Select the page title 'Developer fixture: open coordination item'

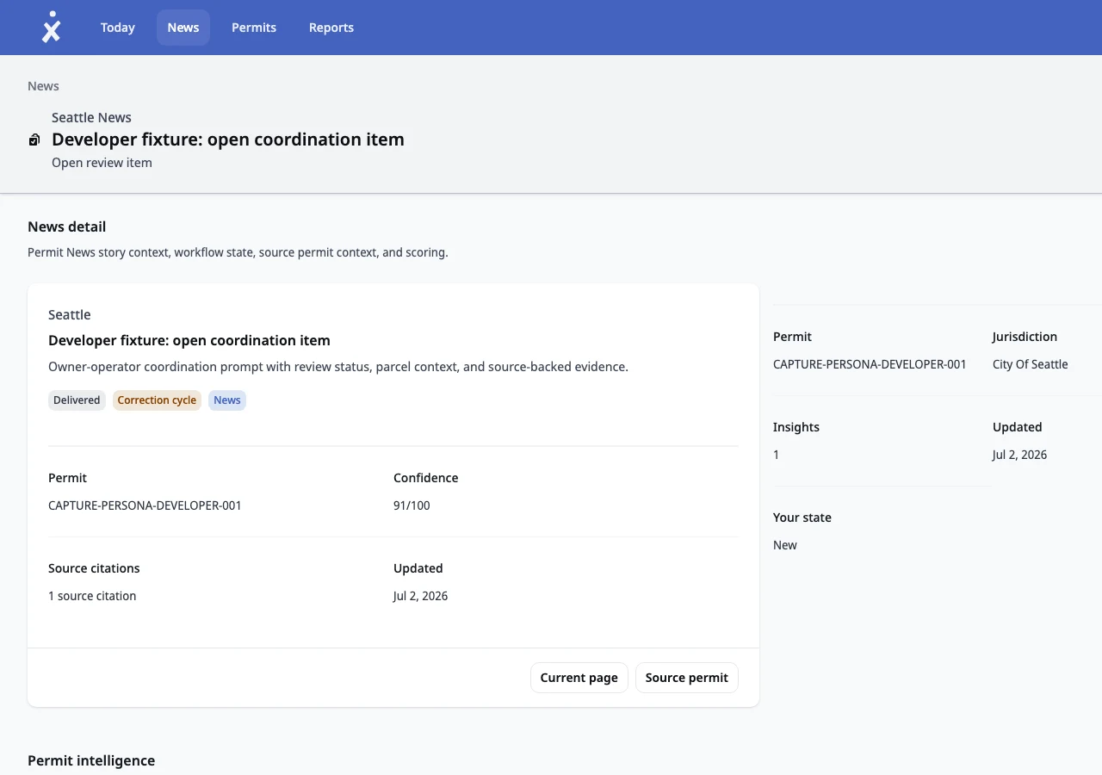click(228, 139)
